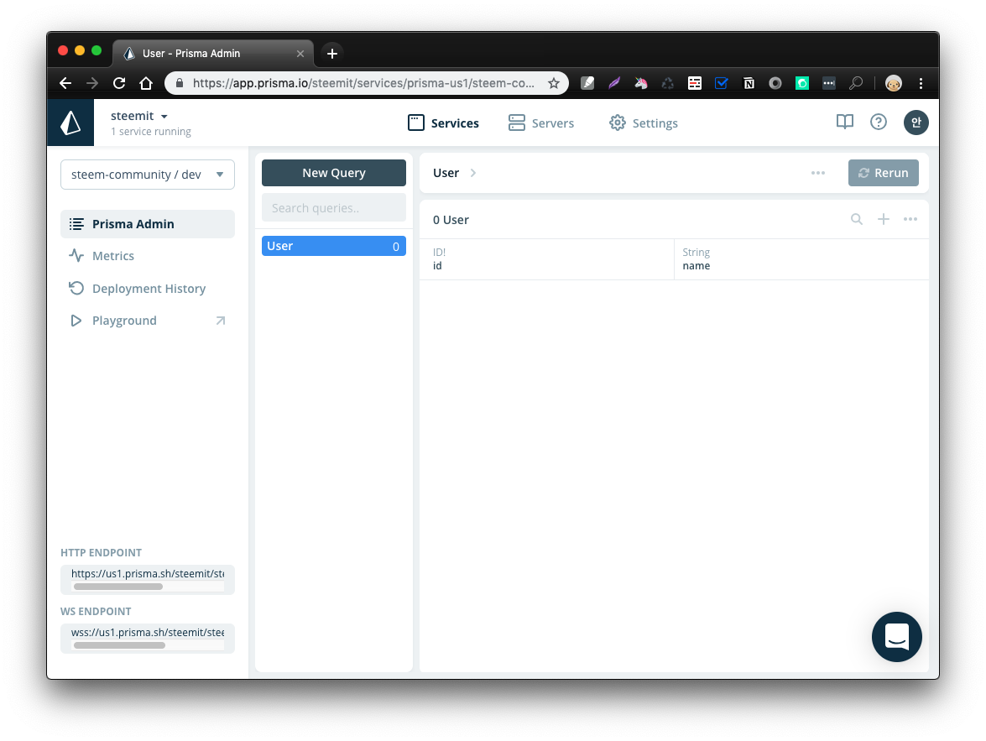Add a new User record with plus icon

point(884,219)
